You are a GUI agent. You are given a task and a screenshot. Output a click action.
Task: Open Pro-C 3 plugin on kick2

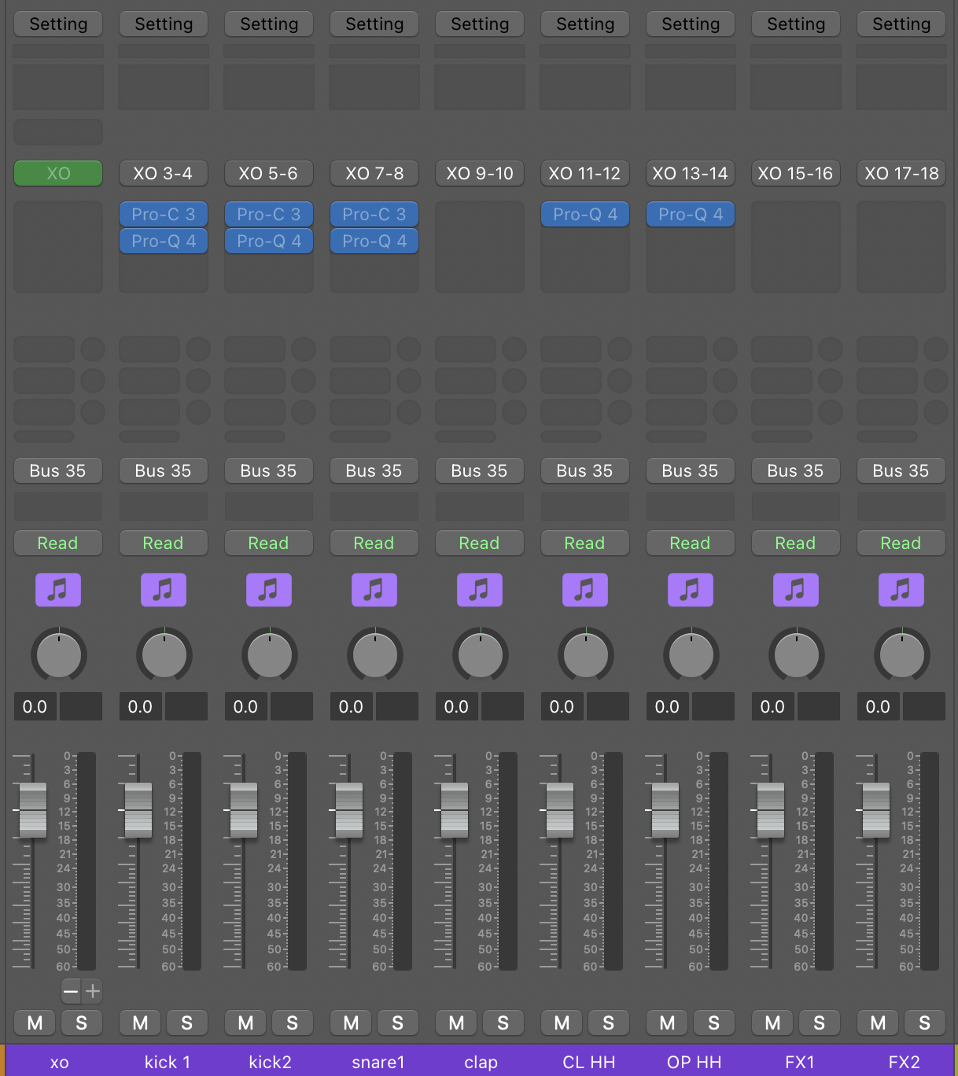pyautogui.click(x=269, y=214)
